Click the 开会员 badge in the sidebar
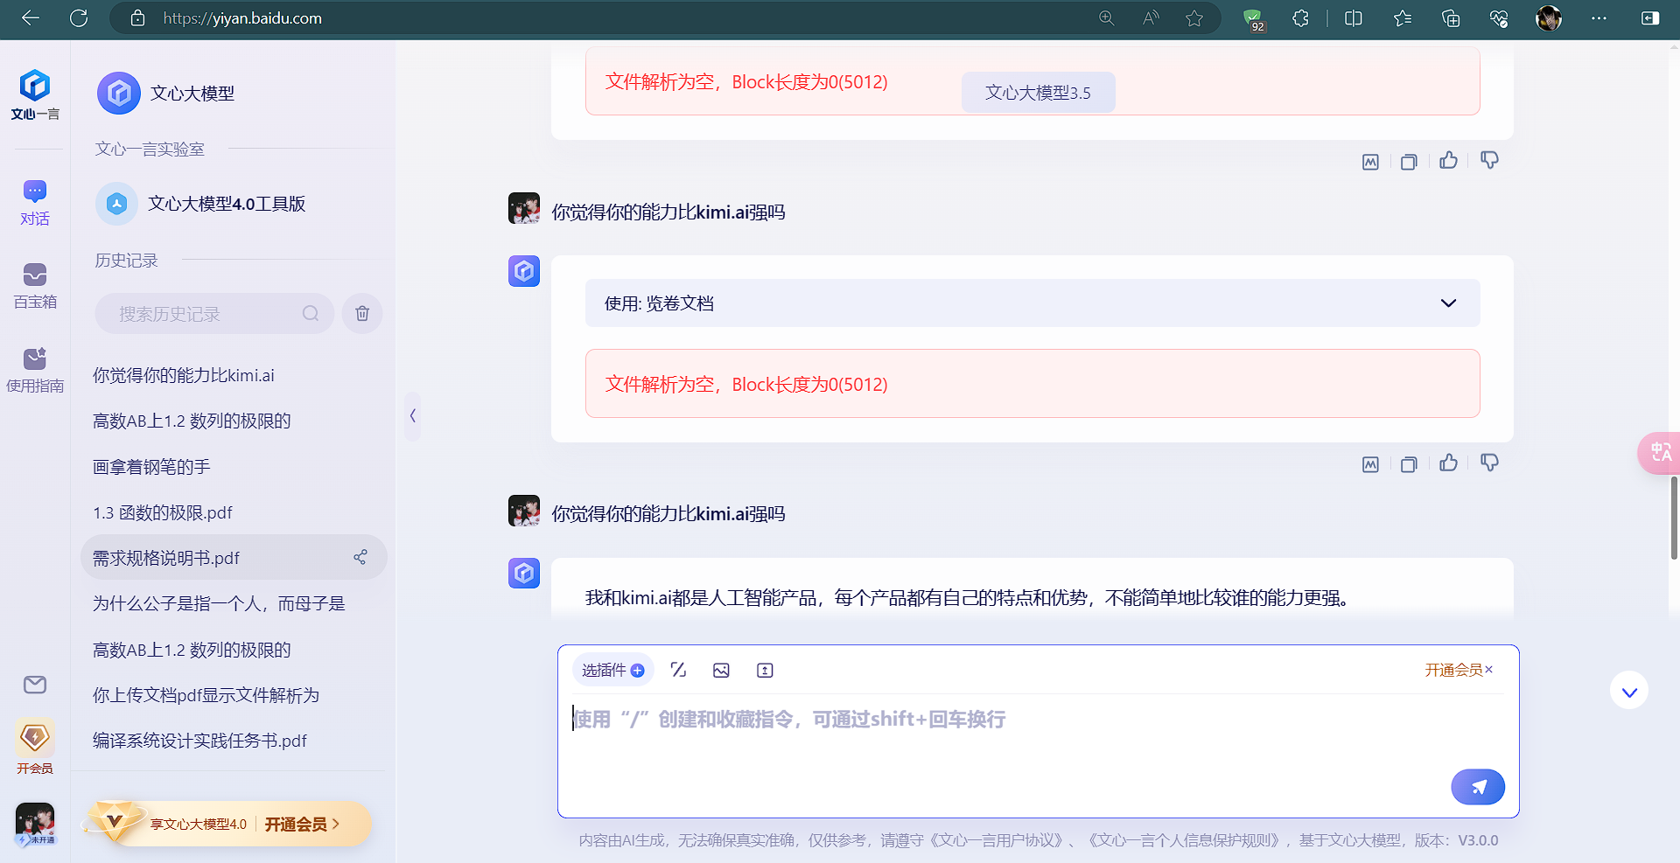Viewport: 1680px width, 863px height. (x=35, y=746)
